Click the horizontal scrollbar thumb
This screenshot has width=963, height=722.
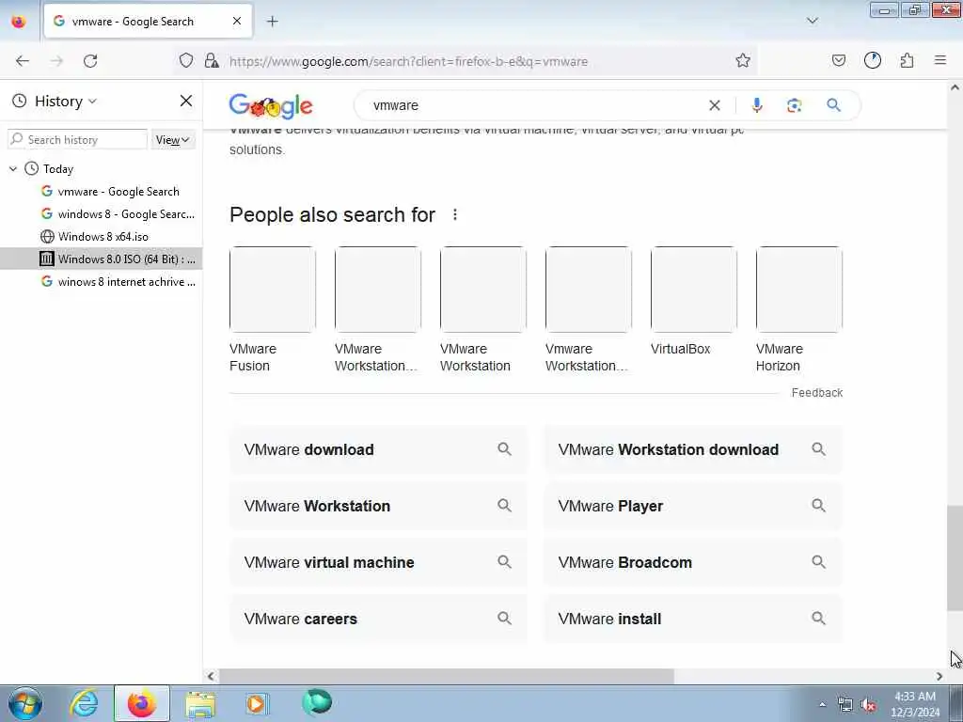(x=447, y=676)
